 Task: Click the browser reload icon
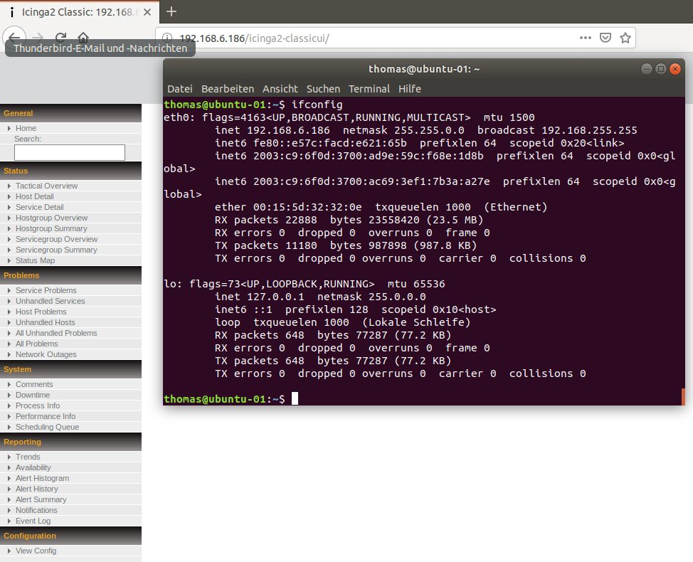click(x=61, y=38)
